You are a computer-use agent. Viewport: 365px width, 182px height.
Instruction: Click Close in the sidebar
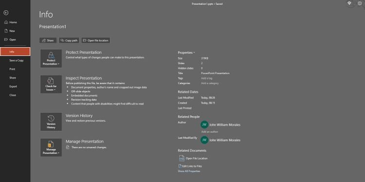point(15,95)
